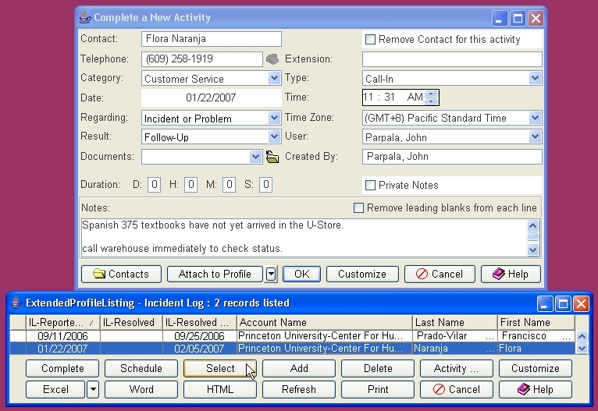Click the Created By field

[x=452, y=157]
